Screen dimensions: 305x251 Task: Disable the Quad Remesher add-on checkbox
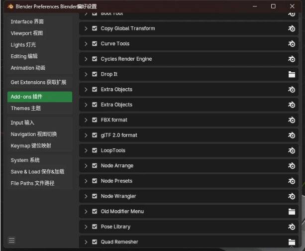tap(95, 242)
